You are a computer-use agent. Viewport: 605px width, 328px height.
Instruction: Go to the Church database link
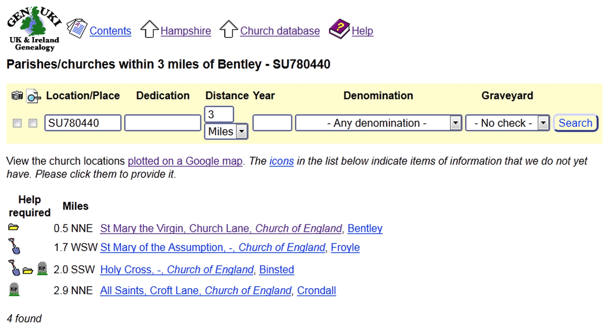(x=280, y=31)
